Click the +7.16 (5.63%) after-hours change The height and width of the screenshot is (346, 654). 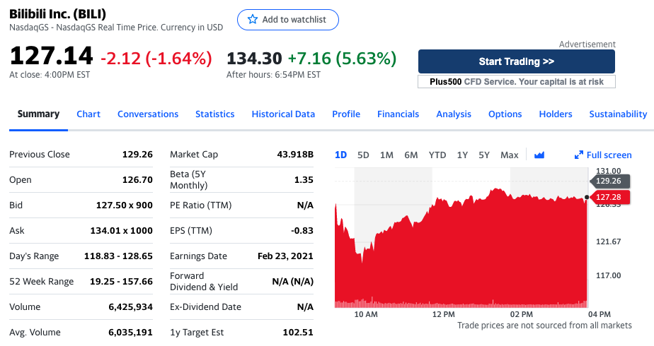click(x=342, y=58)
